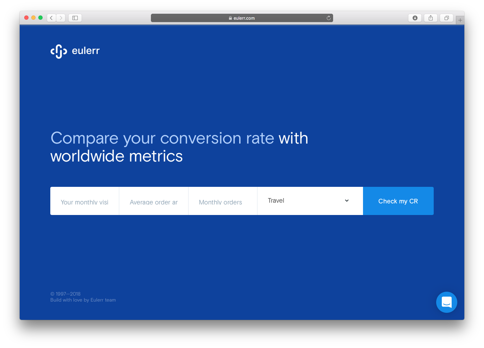This screenshot has width=484, height=348.
Task: Open the chat widget bubble
Action: [447, 302]
